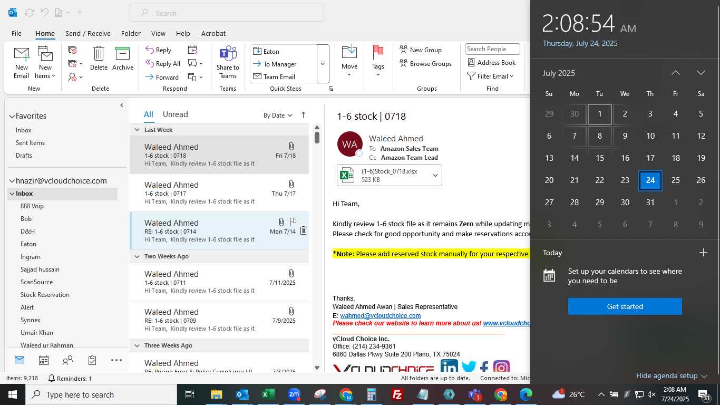Open the Excel attachment (1-6)Stock_0718.xlsx
This screenshot has width=720, height=405.
coord(389,175)
